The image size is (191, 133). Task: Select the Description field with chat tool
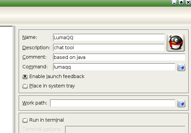pos(109,48)
